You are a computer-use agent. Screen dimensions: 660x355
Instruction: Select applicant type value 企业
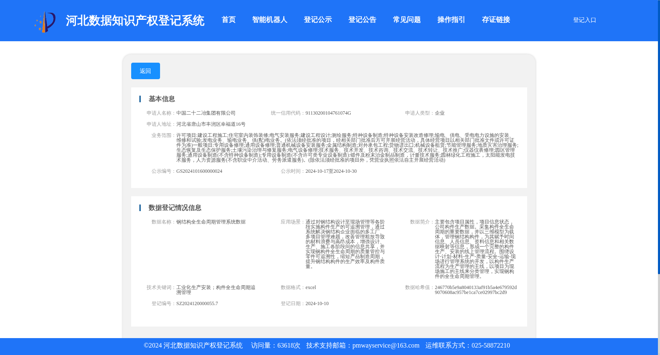(x=440, y=113)
